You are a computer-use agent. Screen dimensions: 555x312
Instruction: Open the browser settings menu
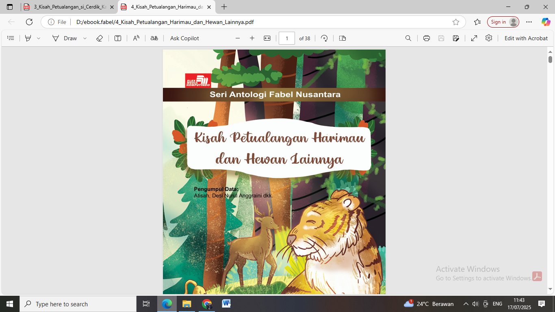click(x=529, y=22)
